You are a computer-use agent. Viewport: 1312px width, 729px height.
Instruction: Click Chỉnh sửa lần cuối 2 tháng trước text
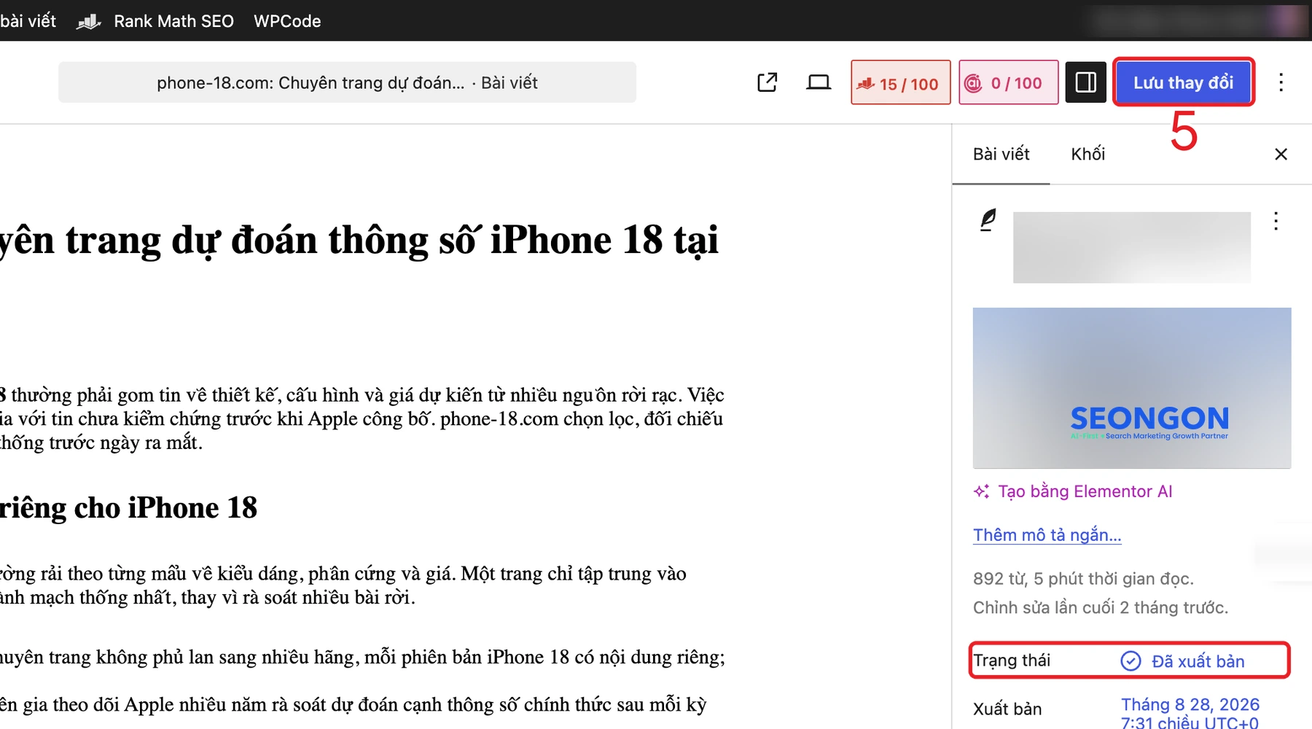click(x=1101, y=607)
